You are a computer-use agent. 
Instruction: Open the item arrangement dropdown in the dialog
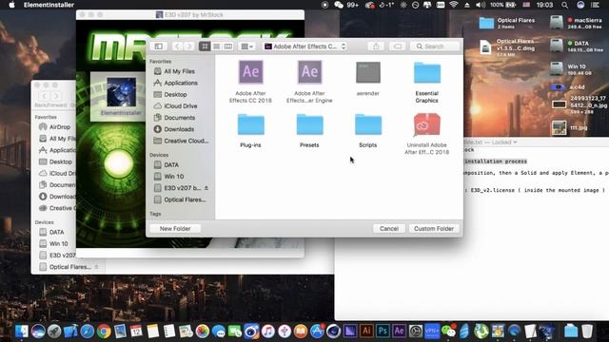pyautogui.click(x=247, y=47)
